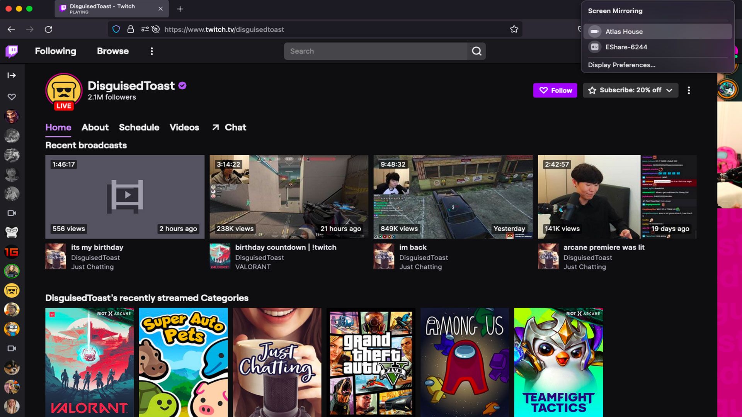
Task: Switch to the About tab
Action: 95,127
